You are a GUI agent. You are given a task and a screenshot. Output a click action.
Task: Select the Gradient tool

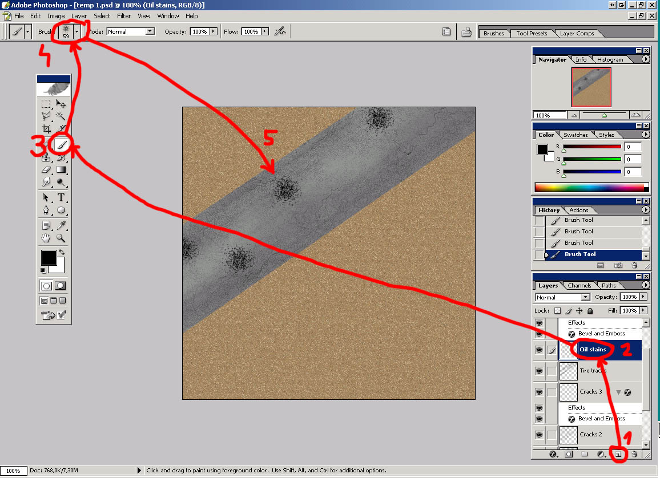(61, 170)
